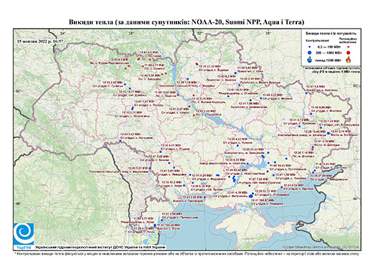Viewport: 373px width, 264px height.
Task: Click the 36° longitude label at top
Action: (268, 33)
